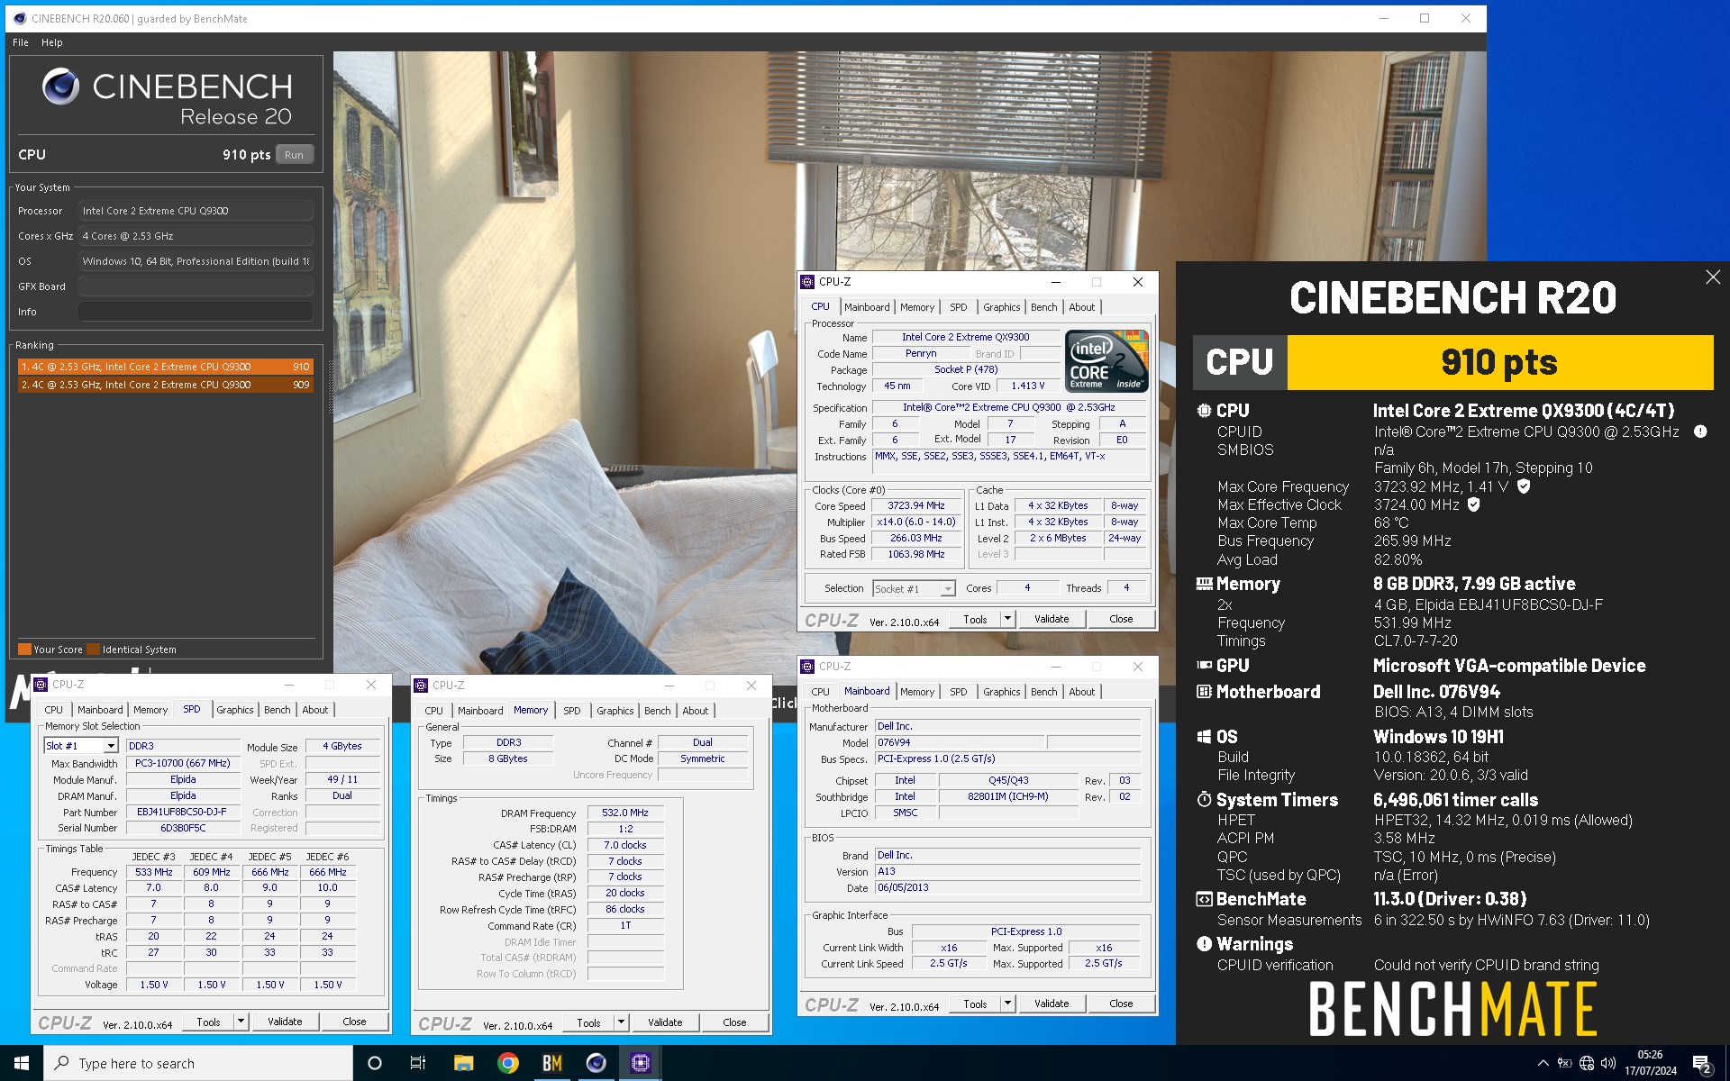Switch to SPD tab in CPU-Z Memory window

(x=571, y=711)
